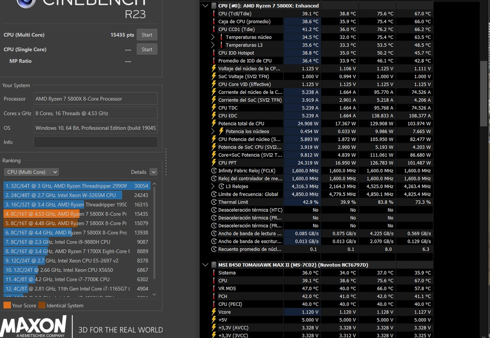Start the CPU Single Core benchmark

point(147,49)
